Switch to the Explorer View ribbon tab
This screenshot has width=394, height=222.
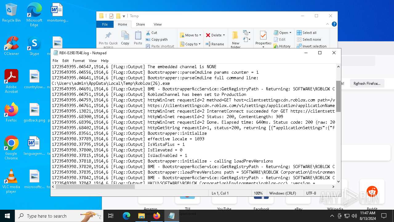coord(158,24)
